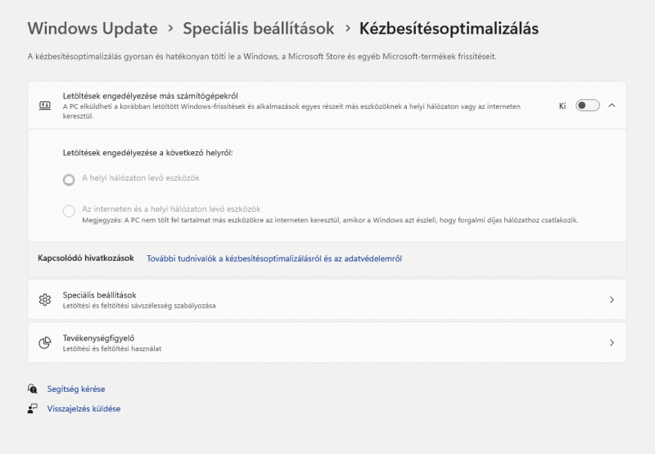Click Segítség kérése link

(x=76, y=389)
